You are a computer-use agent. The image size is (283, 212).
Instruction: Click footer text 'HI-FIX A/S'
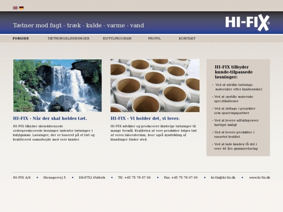pyautogui.click(x=22, y=178)
